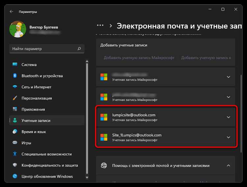Collapse the Помощь с электронной почтой section
This screenshot has width=247, height=187.
(x=229, y=165)
